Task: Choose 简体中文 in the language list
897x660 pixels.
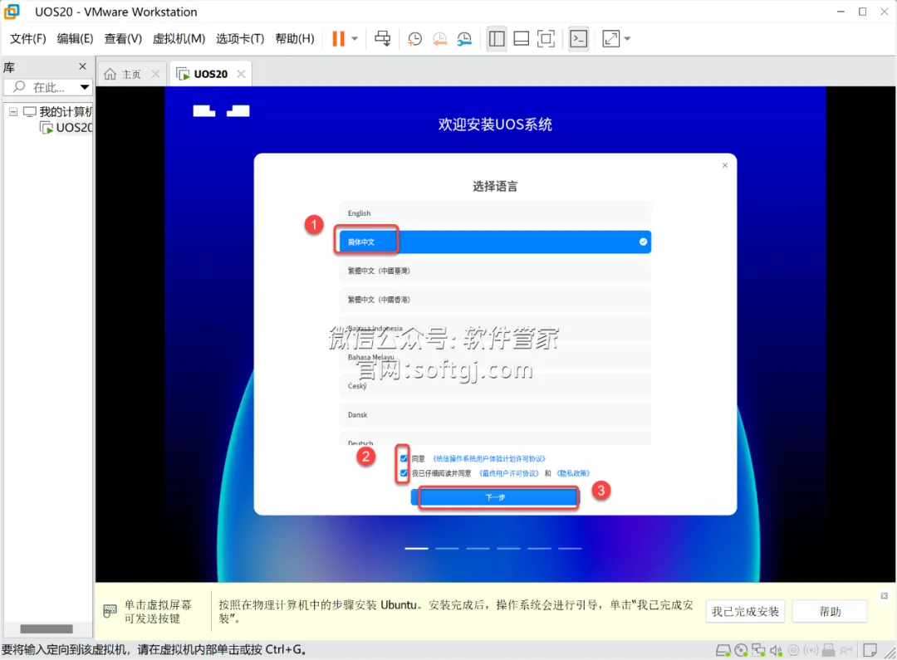Action: pyautogui.click(x=495, y=242)
